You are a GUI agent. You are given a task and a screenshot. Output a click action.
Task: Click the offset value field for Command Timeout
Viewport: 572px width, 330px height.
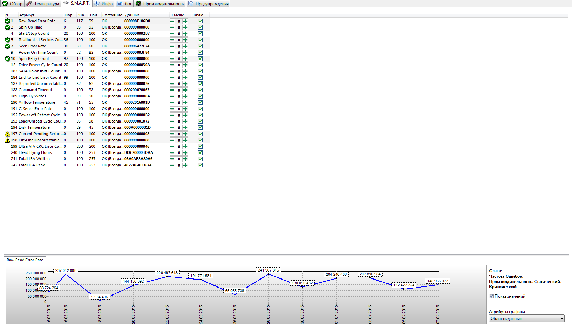point(179,90)
